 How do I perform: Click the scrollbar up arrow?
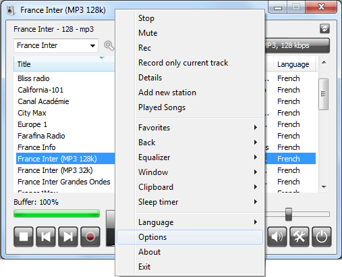click(x=324, y=62)
